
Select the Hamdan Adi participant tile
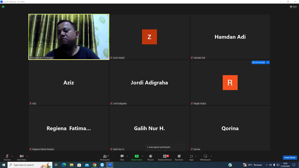(x=230, y=37)
